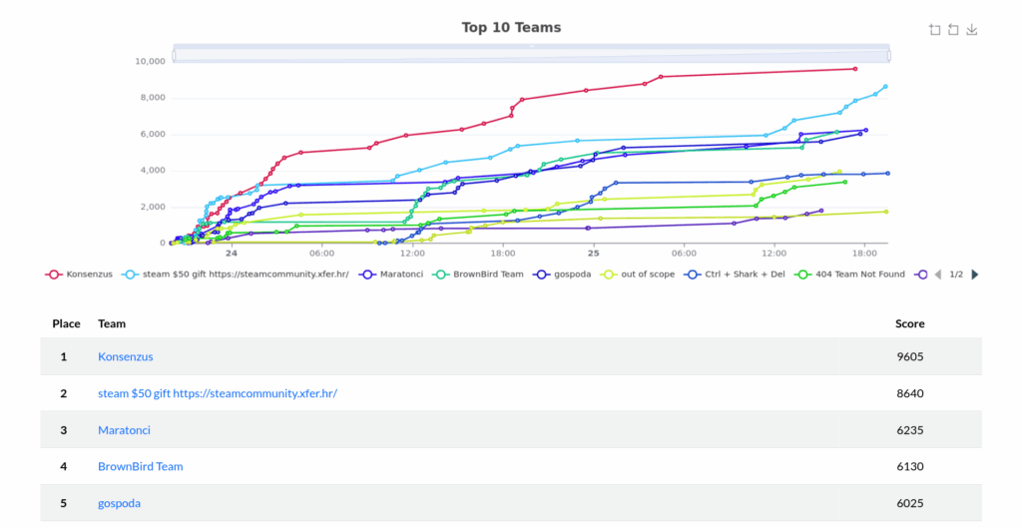Toggle Maratonci series in the legend

click(391, 274)
